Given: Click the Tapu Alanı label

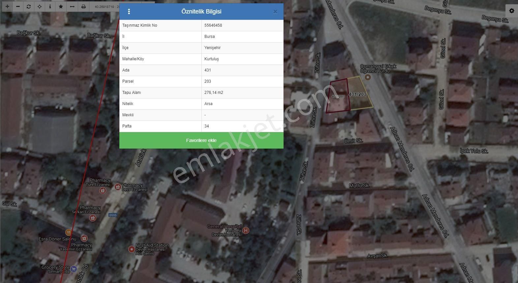Looking at the screenshot, I should click(132, 93).
